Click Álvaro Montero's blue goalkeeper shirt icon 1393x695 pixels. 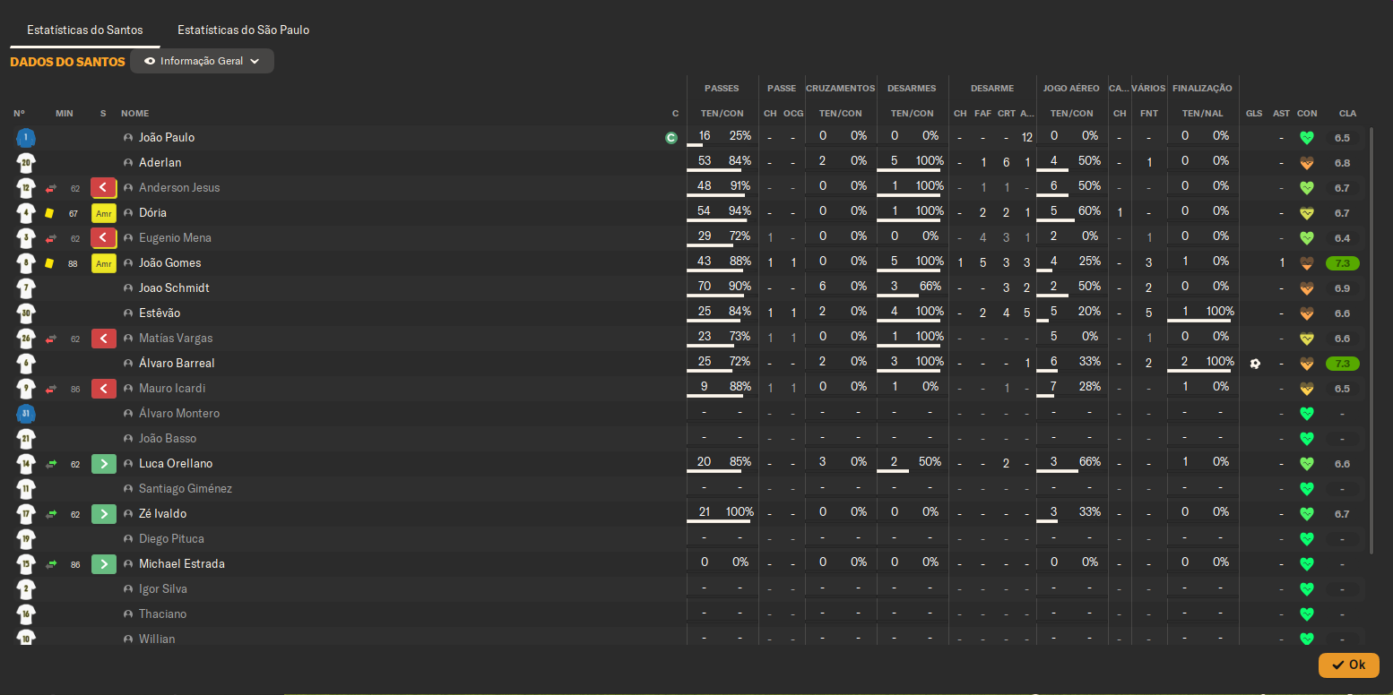pyautogui.click(x=26, y=414)
